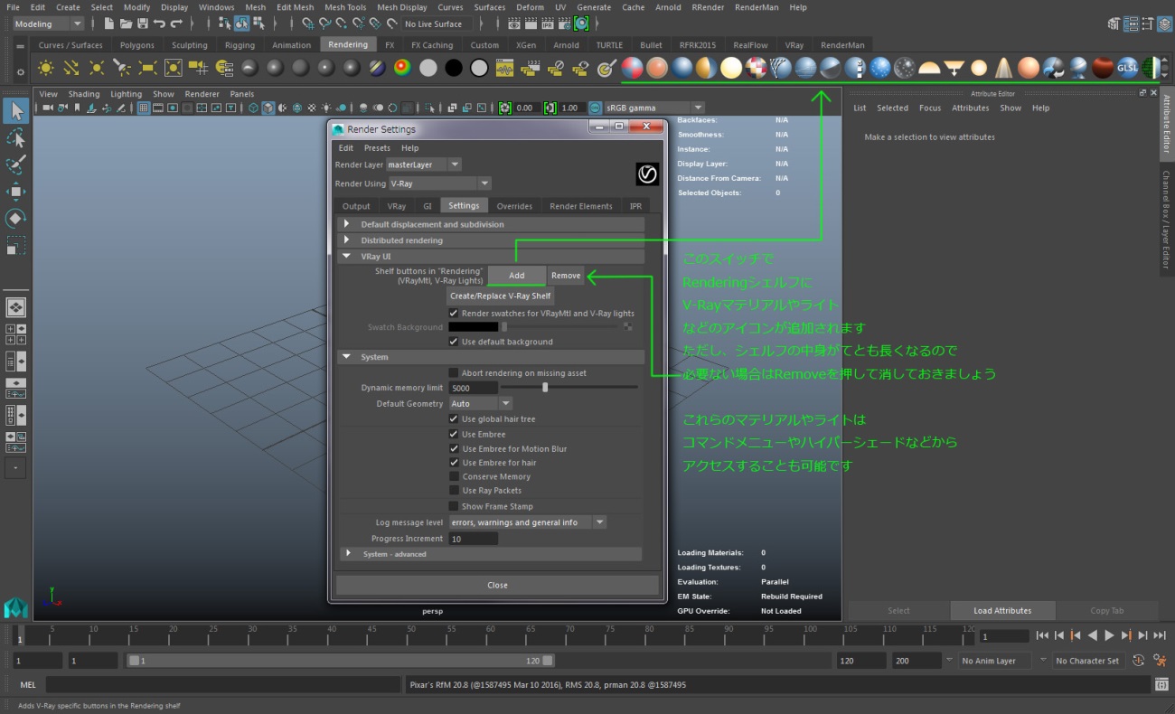1175x714 pixels.
Task: Click the Load Attributes button
Action: click(1002, 610)
